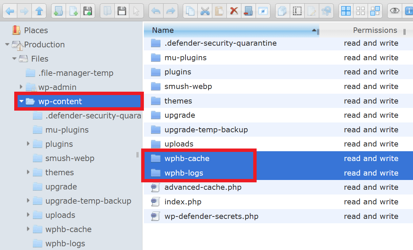The width and height of the screenshot is (413, 250).
Task: Delete selected folders with red X
Action: 234,11
